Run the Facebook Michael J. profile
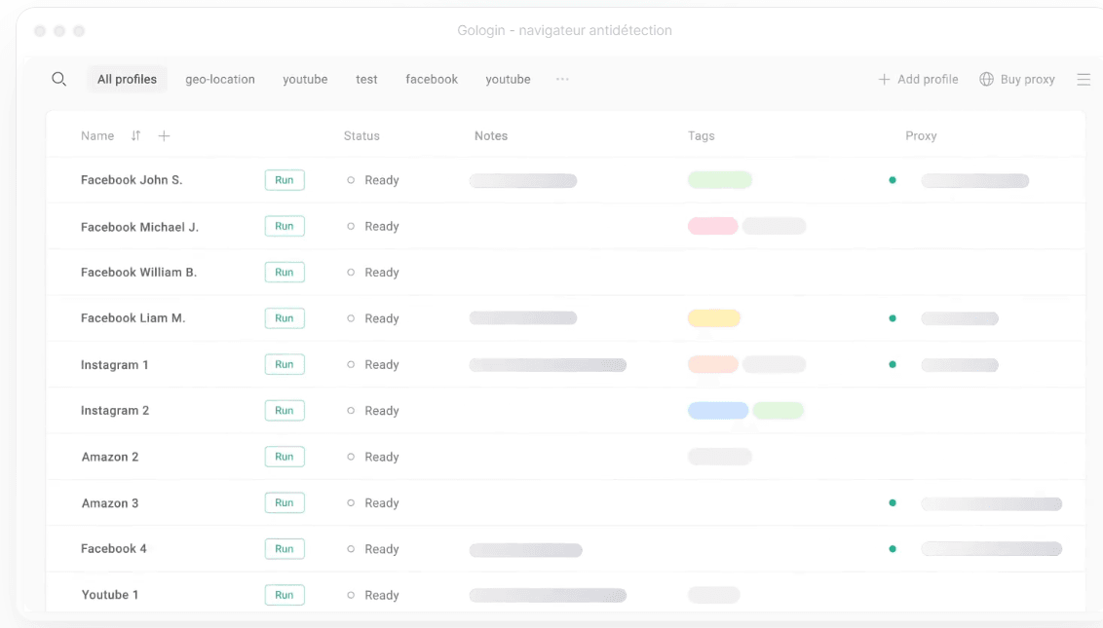The height and width of the screenshot is (628, 1103). 285,227
